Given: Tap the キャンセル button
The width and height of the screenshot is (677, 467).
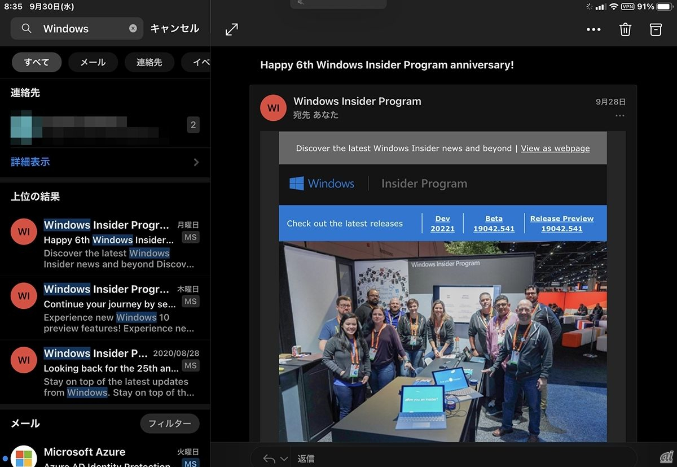Looking at the screenshot, I should click(x=174, y=28).
